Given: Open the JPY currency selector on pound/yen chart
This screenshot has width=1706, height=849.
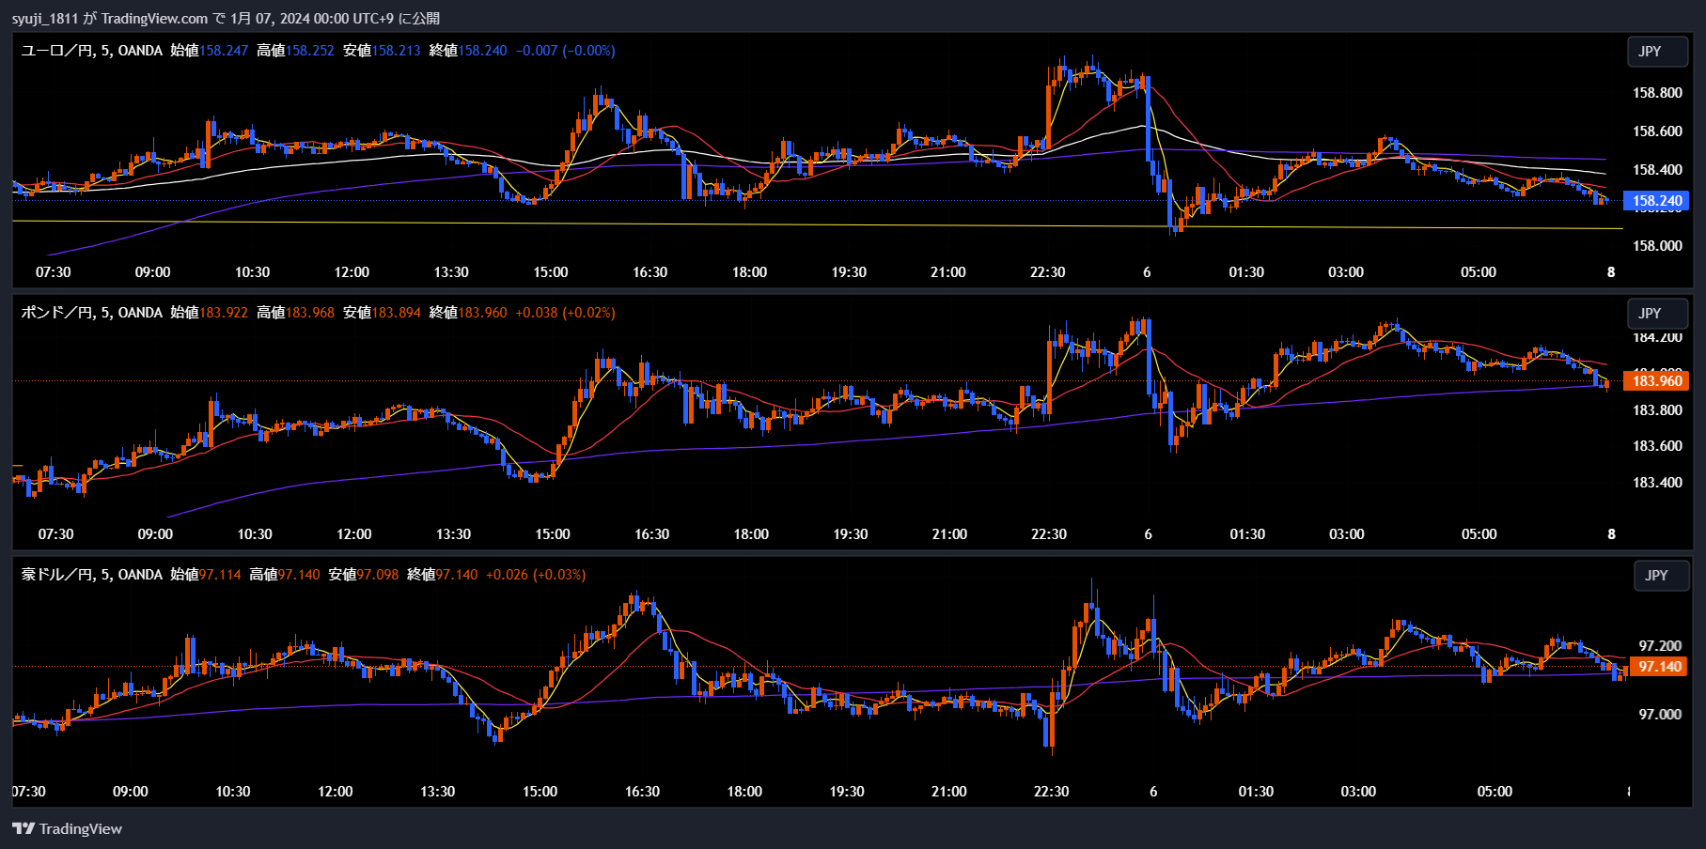Looking at the screenshot, I should pyautogui.click(x=1650, y=314).
